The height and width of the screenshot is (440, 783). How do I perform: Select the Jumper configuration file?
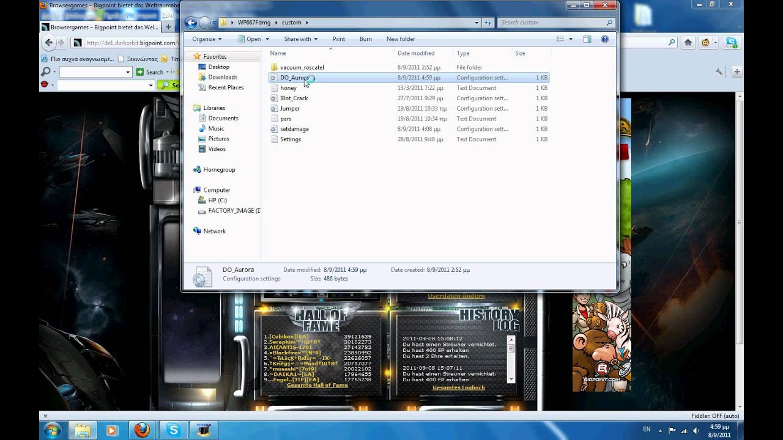(409, 108)
